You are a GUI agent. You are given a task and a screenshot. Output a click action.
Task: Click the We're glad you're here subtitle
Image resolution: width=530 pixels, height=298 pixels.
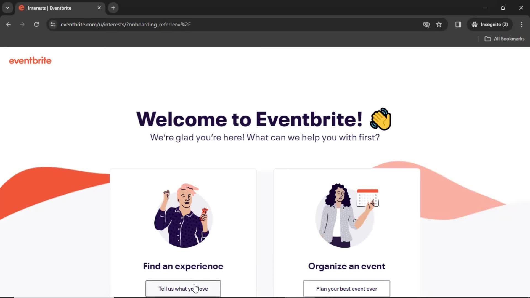tap(265, 137)
